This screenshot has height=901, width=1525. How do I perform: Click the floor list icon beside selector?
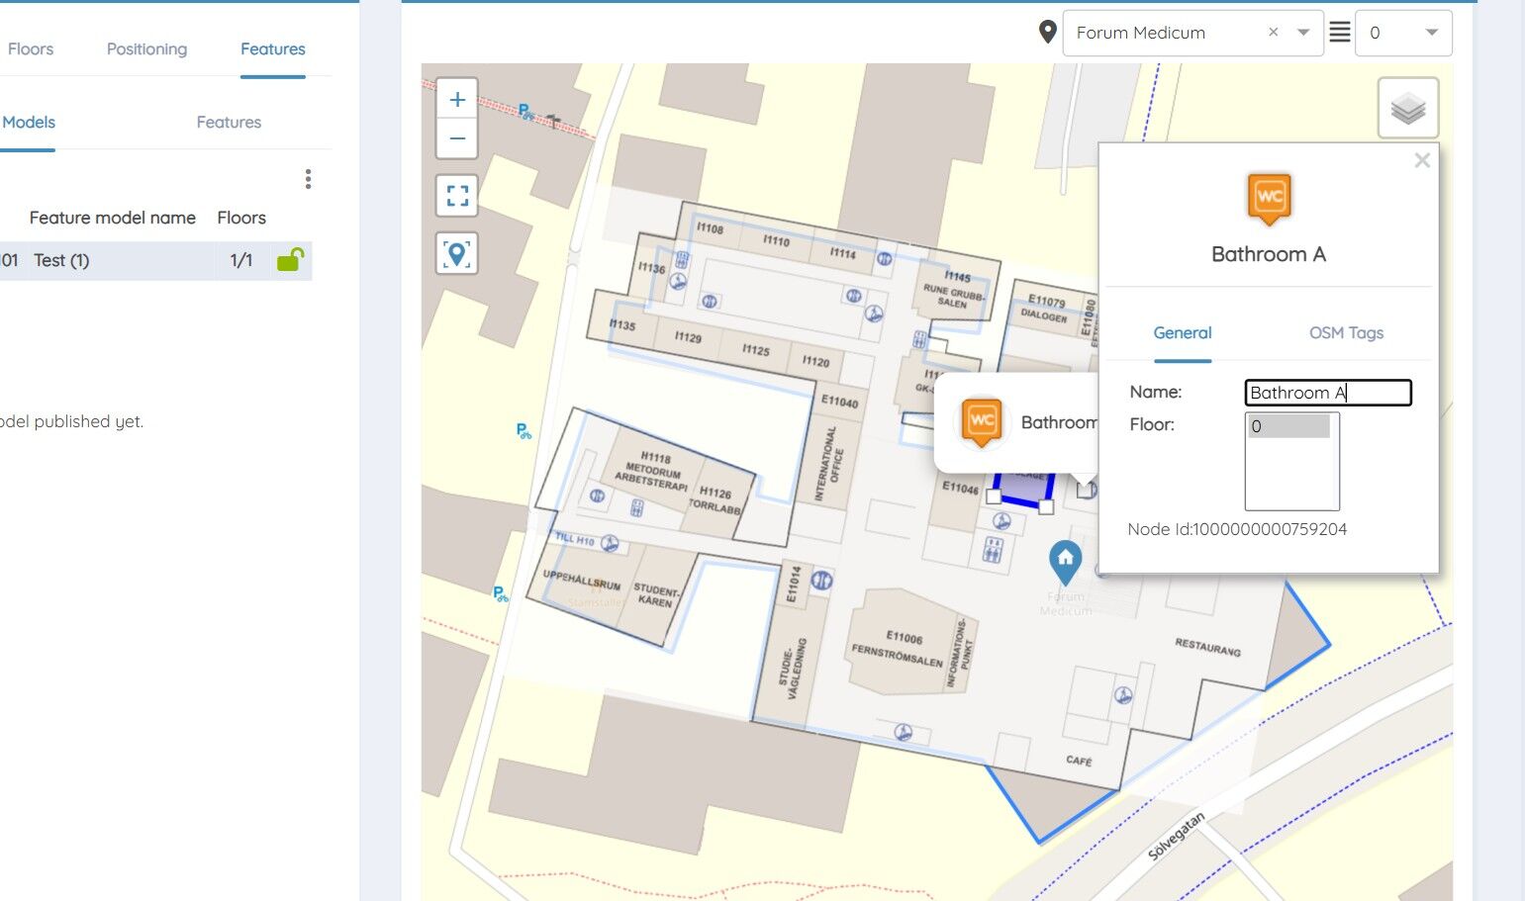(x=1339, y=33)
